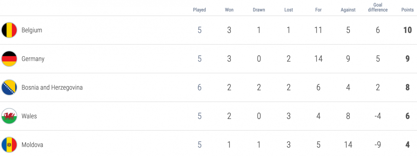This screenshot has width=417, height=156.
Task: Sort table by Points column header
Action: tap(407, 10)
